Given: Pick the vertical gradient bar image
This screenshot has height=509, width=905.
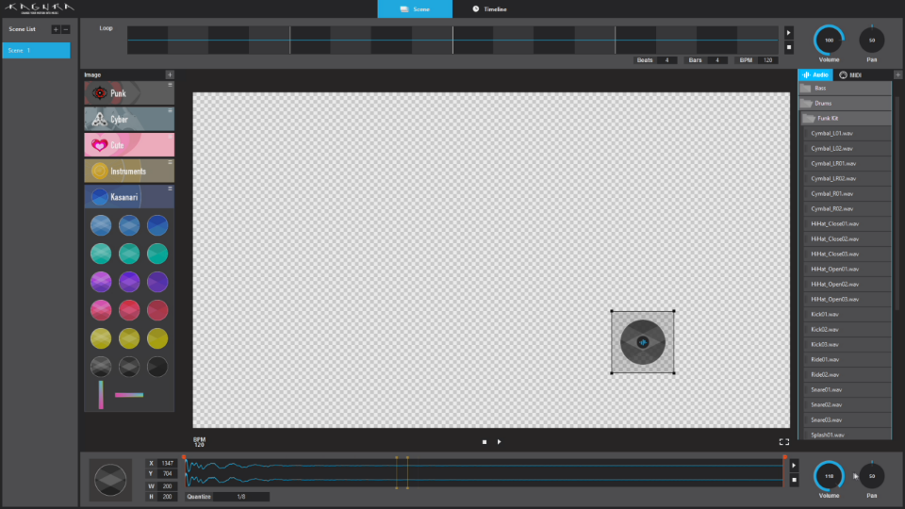Looking at the screenshot, I should coord(101,395).
